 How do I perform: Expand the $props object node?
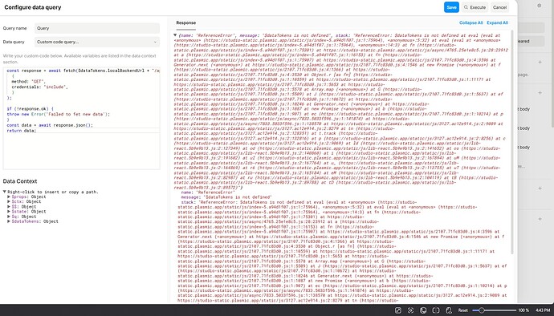9,196
